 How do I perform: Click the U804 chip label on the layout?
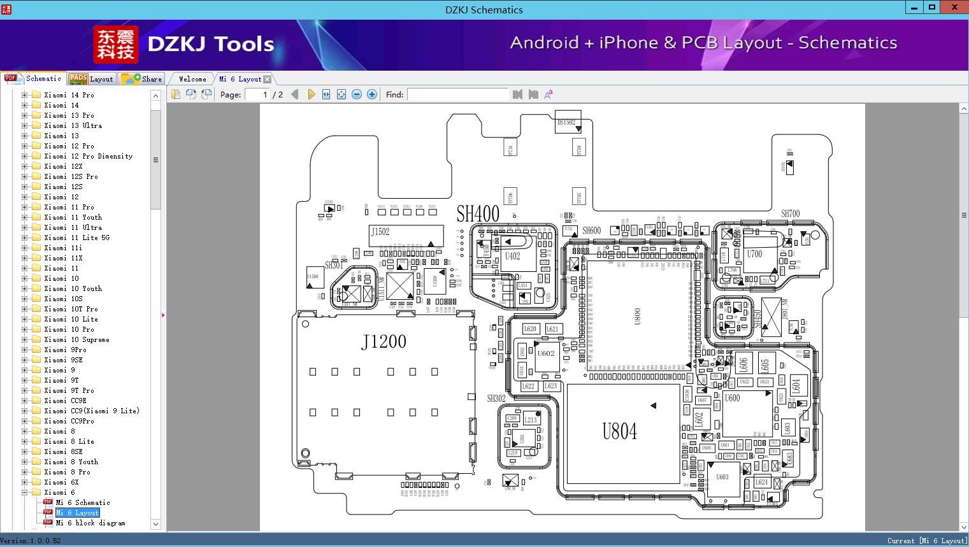pyautogui.click(x=620, y=431)
